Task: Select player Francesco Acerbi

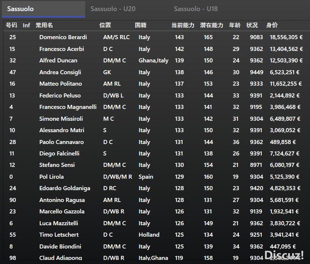Action: [62, 49]
